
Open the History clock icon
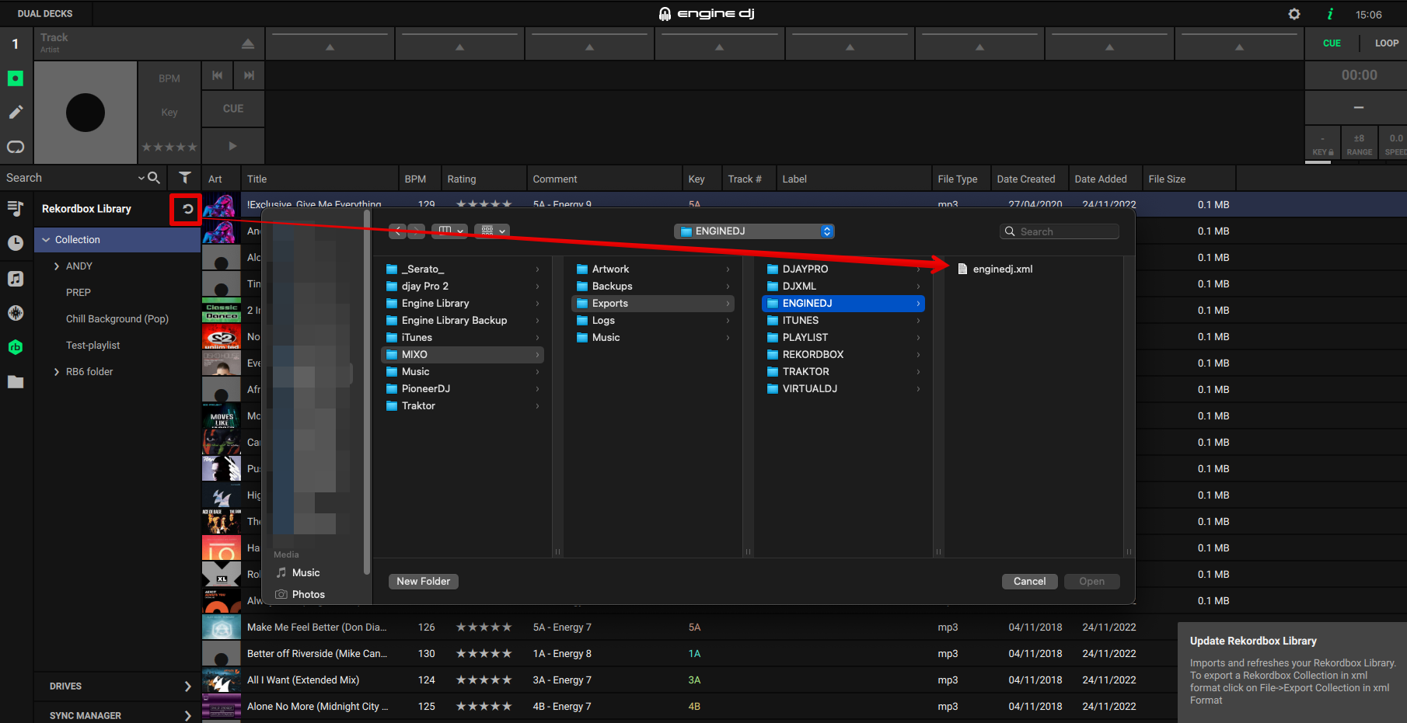click(16, 243)
